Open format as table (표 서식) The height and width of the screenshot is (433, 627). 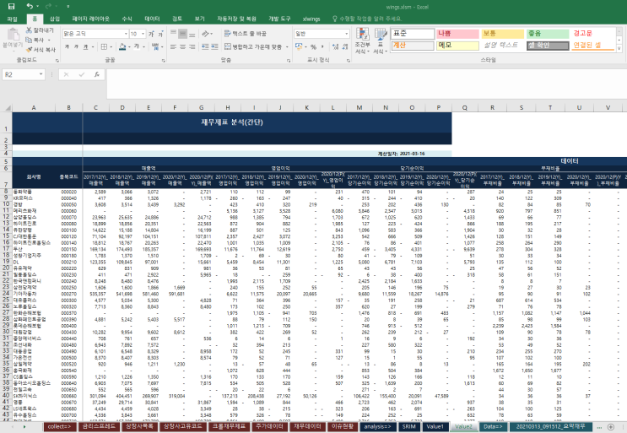coord(381,41)
